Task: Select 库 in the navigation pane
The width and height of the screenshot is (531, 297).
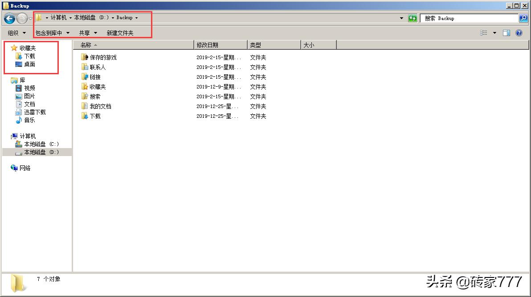Action: (22, 80)
